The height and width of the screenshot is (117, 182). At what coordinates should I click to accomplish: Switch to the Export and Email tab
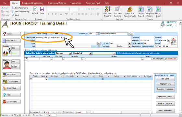(93, 3)
